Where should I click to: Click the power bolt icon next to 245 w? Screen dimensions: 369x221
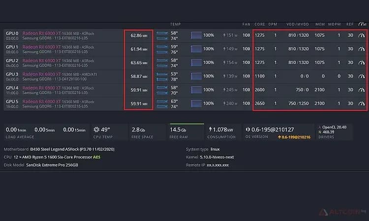224,90
